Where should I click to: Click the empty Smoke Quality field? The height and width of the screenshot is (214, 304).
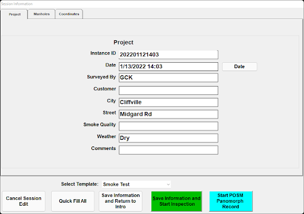169,126
